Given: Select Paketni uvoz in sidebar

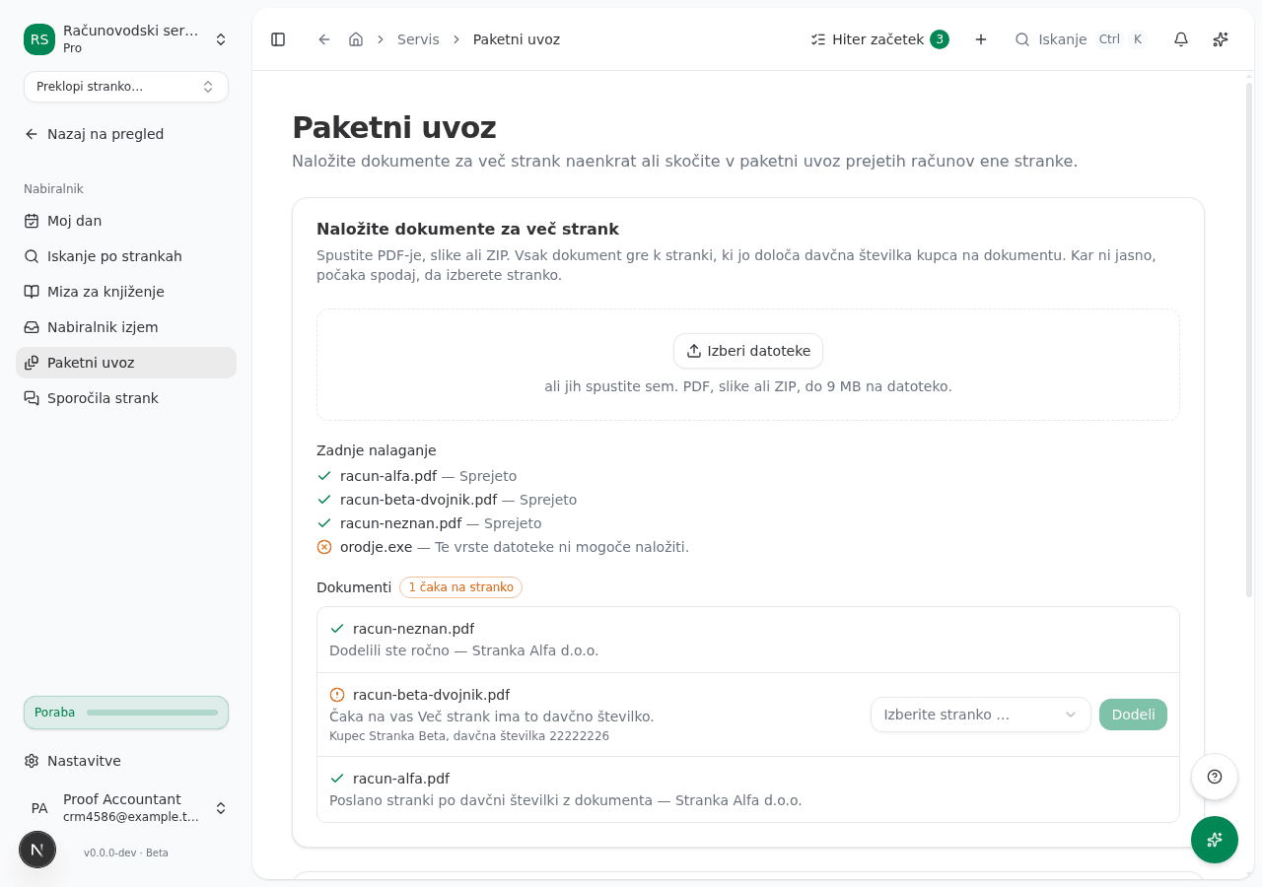Looking at the screenshot, I should [x=126, y=363].
